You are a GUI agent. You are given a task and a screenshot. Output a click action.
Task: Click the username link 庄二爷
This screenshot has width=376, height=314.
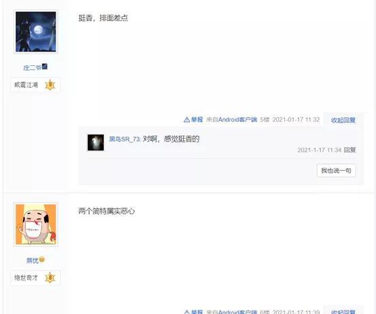tap(33, 68)
